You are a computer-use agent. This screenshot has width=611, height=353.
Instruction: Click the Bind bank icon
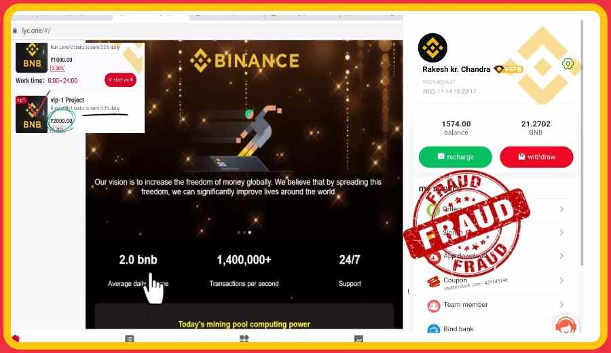(x=434, y=329)
